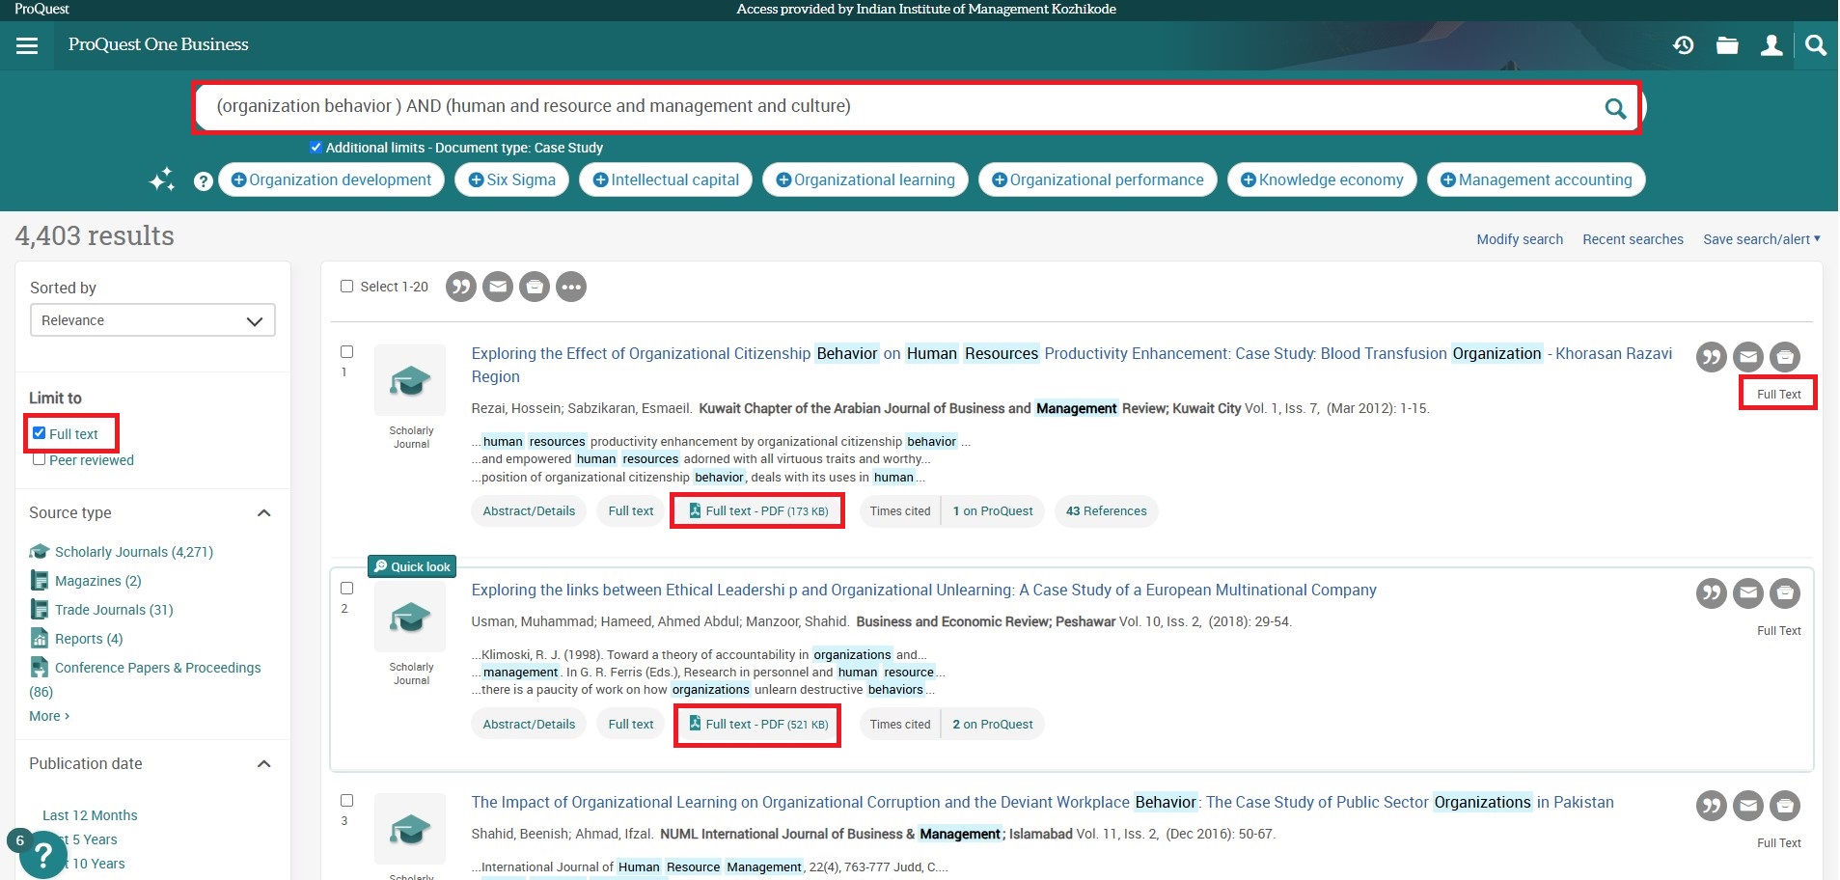
Task: Open Full text PDF (521 KB)
Action: pyautogui.click(x=757, y=725)
